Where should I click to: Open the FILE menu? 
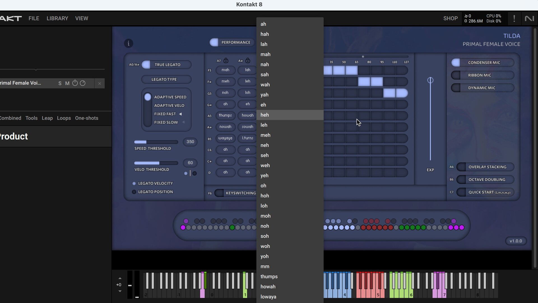(x=34, y=19)
